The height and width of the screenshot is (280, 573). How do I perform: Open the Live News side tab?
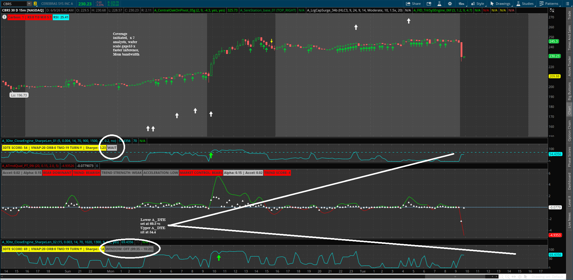pos(569,220)
